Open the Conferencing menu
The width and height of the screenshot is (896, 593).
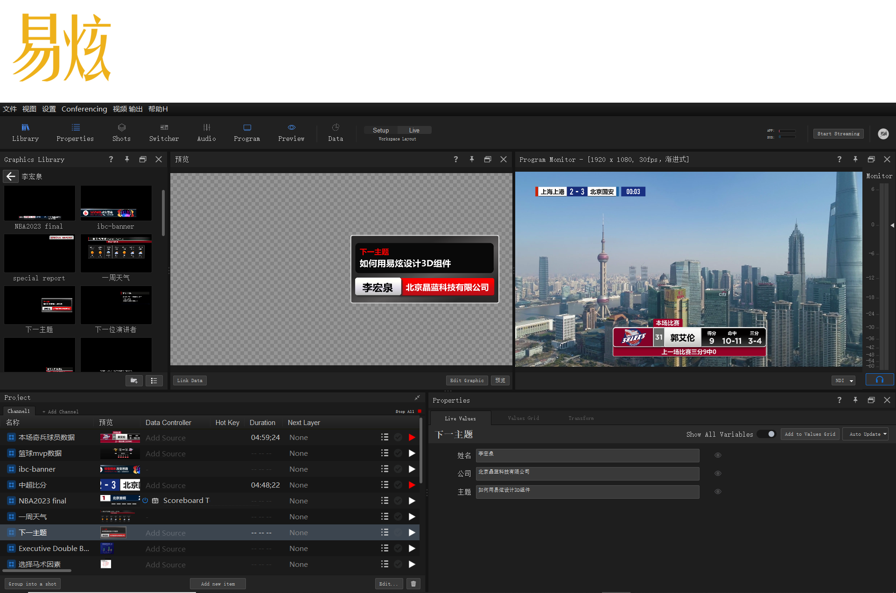(84, 109)
